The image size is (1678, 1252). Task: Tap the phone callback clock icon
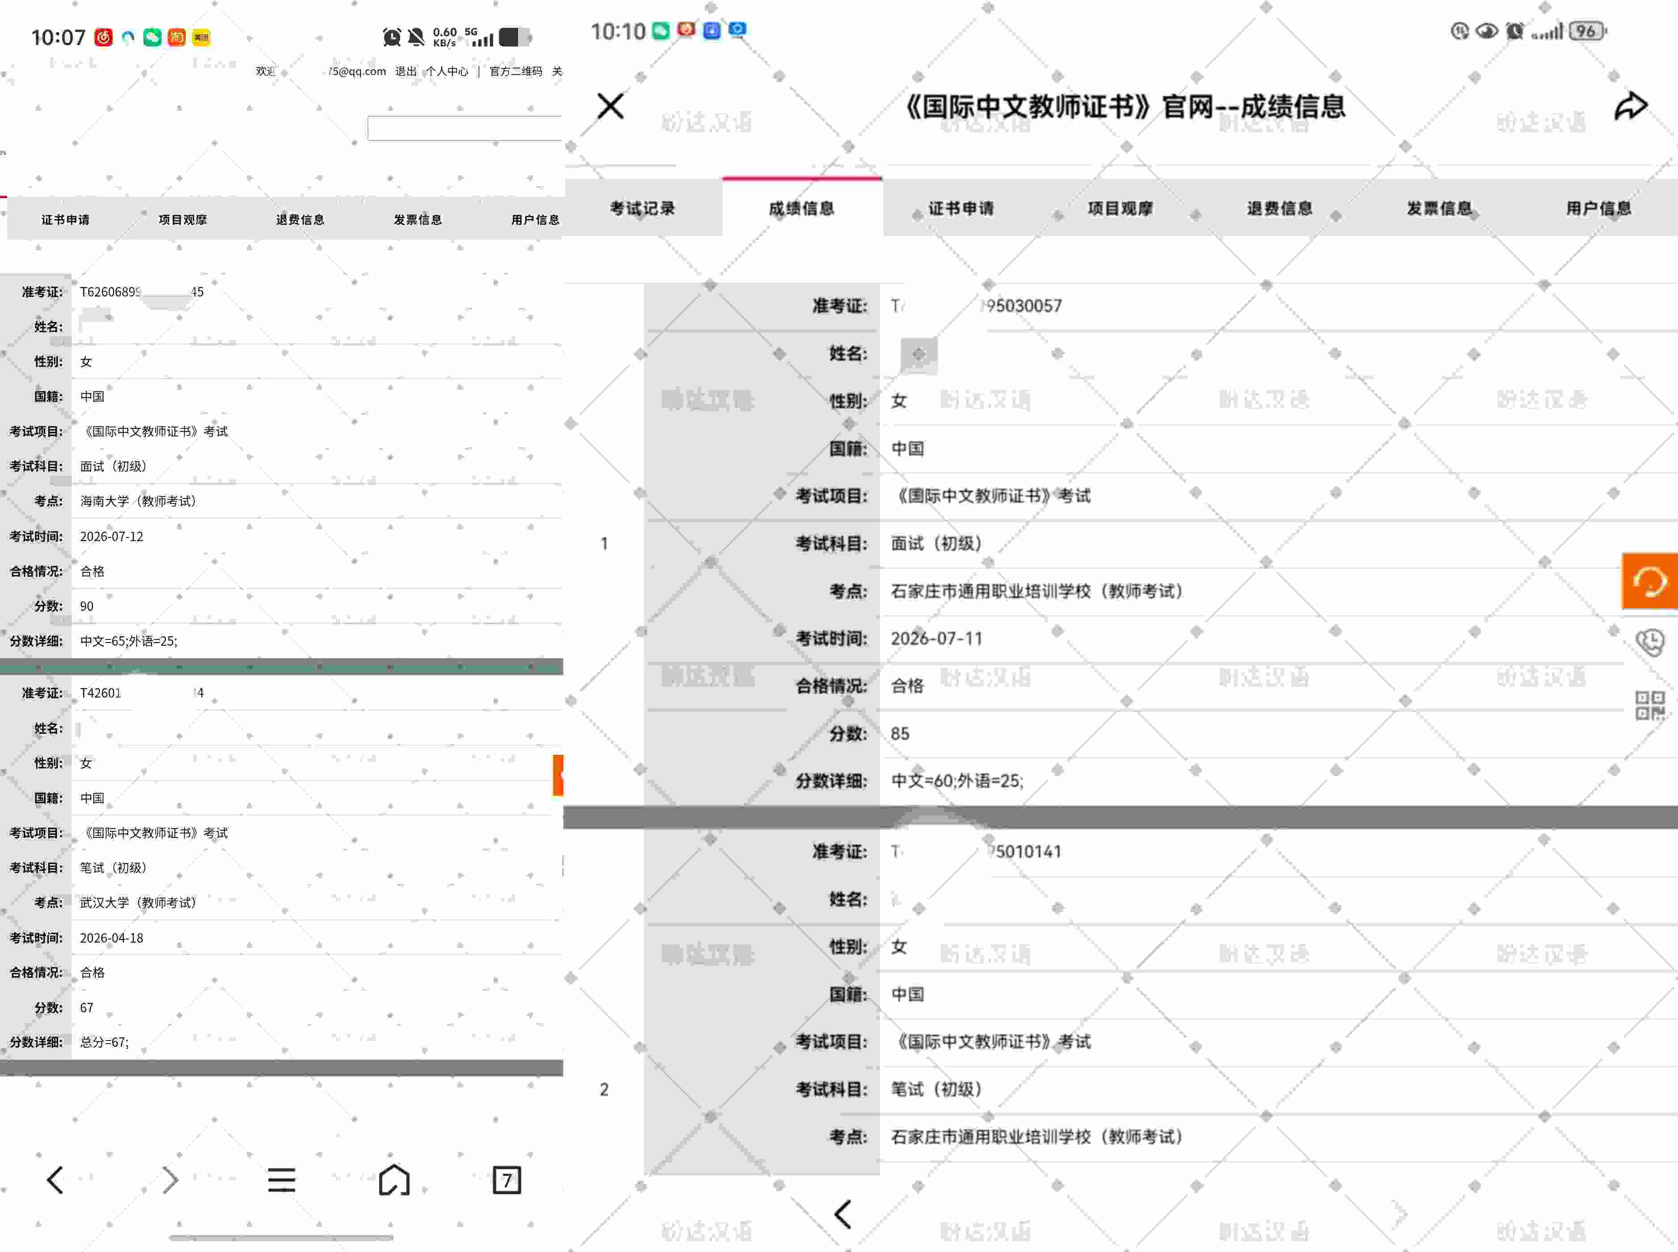(1649, 643)
